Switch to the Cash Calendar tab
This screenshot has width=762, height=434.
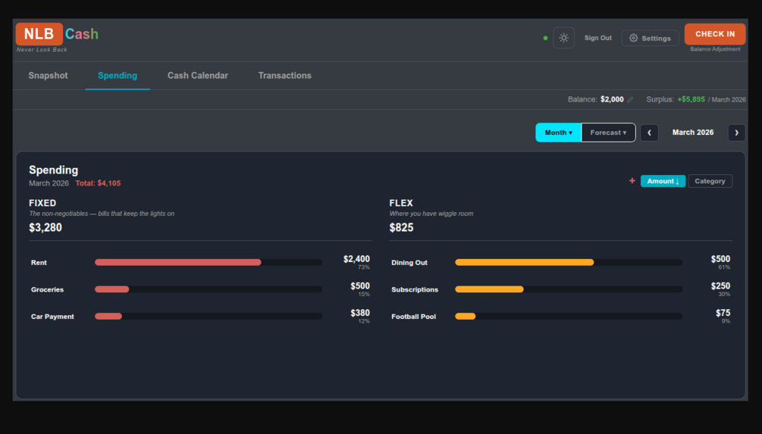point(198,76)
